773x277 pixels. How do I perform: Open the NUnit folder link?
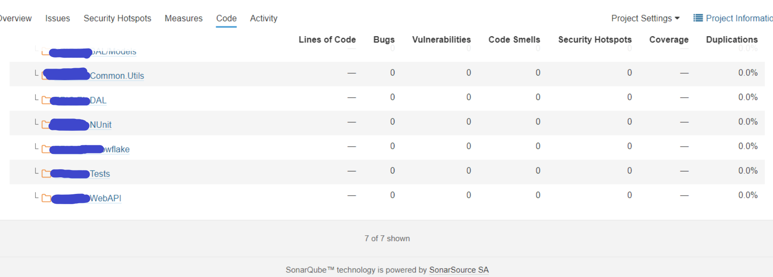(x=101, y=125)
